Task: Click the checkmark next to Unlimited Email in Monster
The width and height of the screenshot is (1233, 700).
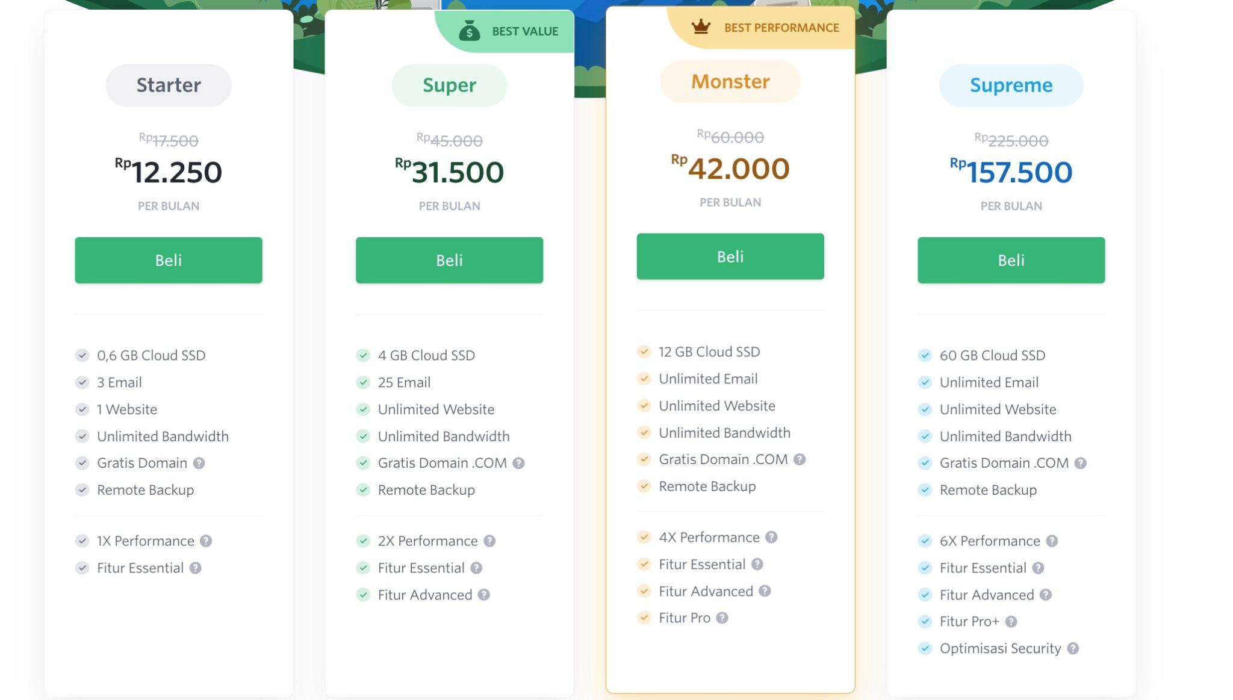Action: [x=644, y=379]
